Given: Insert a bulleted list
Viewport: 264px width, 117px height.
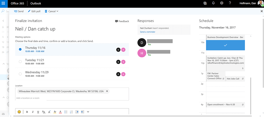Looking at the screenshot, I should (x=66, y=112).
